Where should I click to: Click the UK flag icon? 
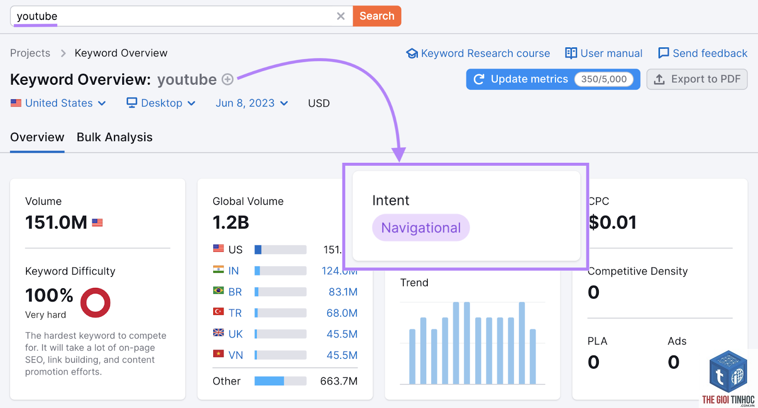[218, 332]
